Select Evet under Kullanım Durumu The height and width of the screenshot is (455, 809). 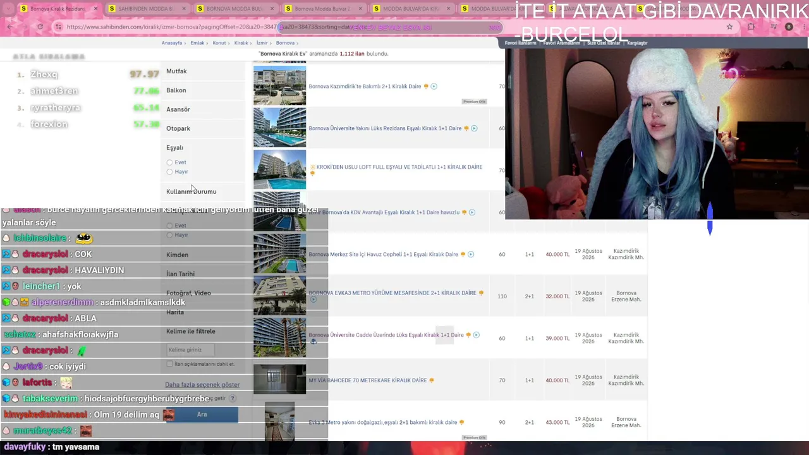coord(169,226)
